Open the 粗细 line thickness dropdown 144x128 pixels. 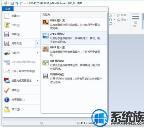pos(136,21)
